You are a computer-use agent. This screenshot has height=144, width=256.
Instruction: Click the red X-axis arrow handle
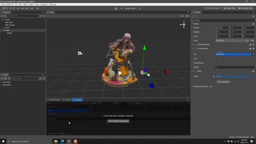pyautogui.click(x=167, y=72)
